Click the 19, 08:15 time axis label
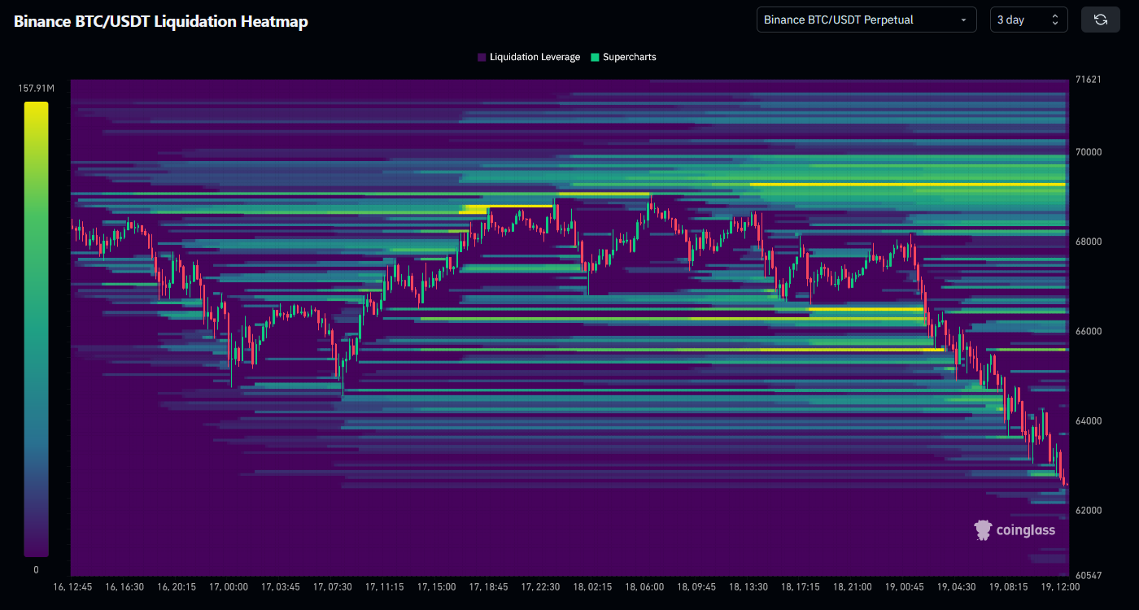 (1009, 586)
